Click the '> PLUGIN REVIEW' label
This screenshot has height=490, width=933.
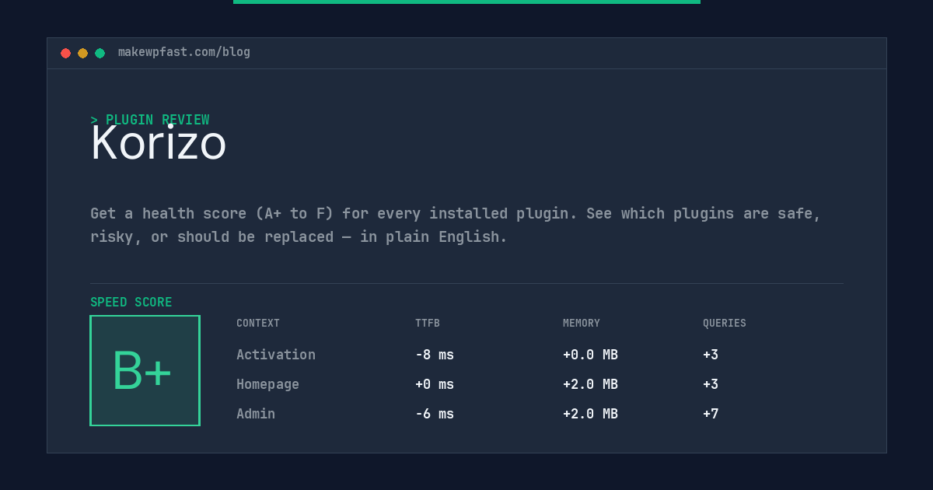[150, 120]
